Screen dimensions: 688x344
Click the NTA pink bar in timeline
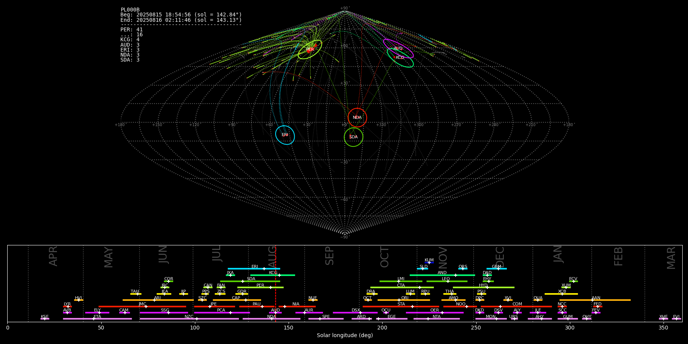pyautogui.click(x=436, y=319)
